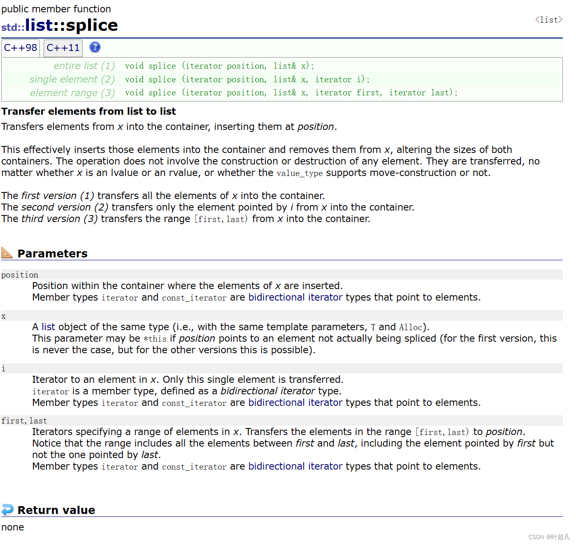Switch to the C++98 tab
576x544 pixels.
(x=21, y=48)
